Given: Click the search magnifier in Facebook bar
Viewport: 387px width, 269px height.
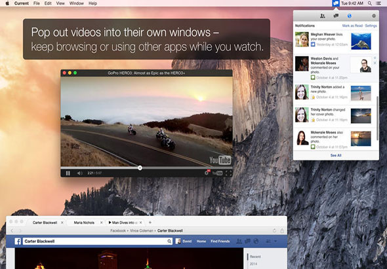Looking at the screenshot, I should [x=169, y=241].
